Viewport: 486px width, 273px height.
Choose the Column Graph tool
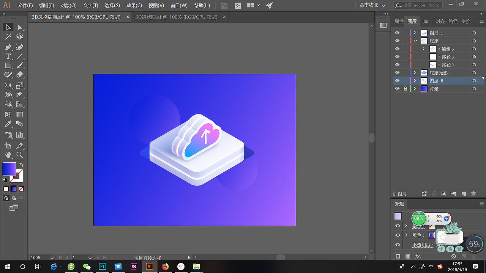[x=20, y=135]
